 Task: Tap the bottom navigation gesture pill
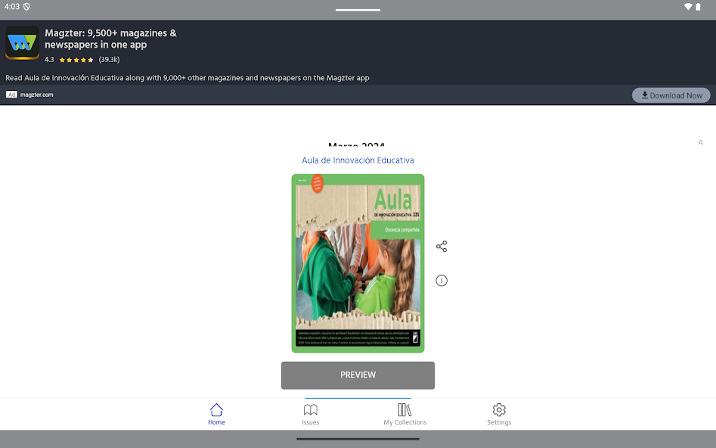pyautogui.click(x=358, y=439)
